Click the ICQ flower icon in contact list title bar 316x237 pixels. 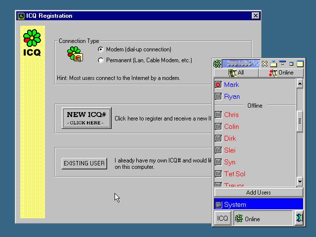tap(217, 64)
